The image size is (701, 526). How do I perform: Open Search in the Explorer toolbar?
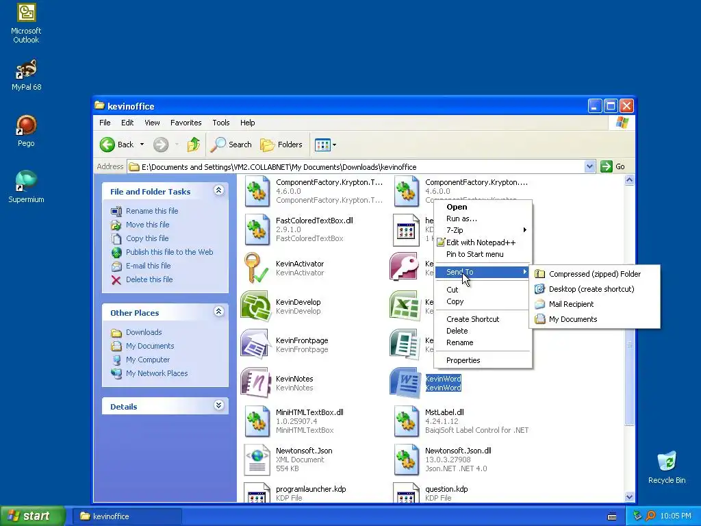[x=231, y=145]
